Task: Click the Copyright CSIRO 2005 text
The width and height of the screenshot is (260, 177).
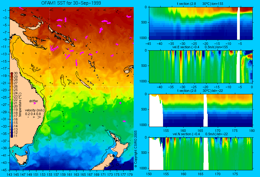Action: point(136,149)
